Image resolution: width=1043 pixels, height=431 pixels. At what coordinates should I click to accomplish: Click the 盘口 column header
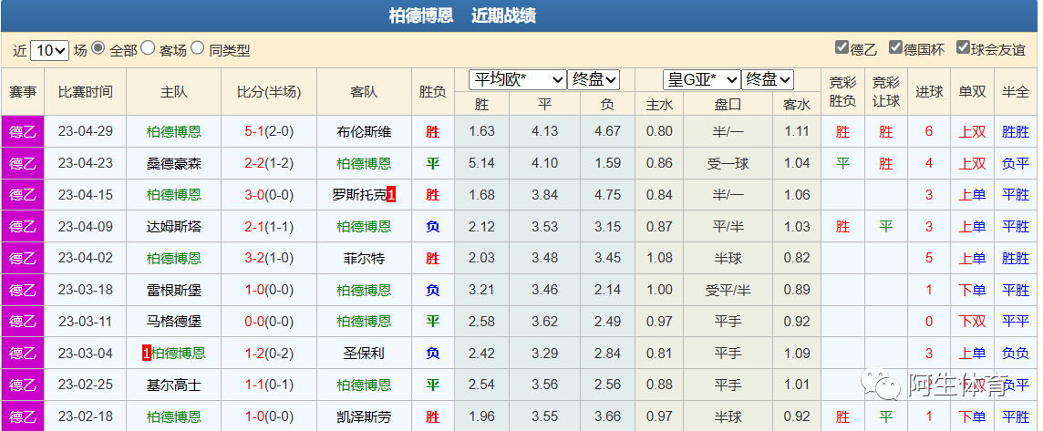(728, 105)
